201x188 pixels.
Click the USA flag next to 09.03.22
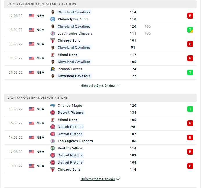32,73
